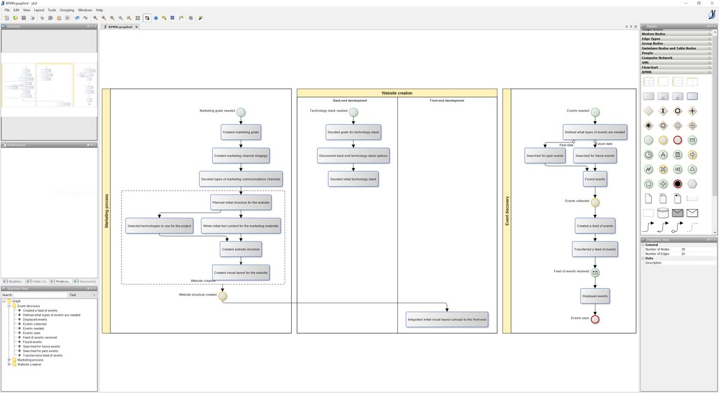Click the Description row in Properties View
This screenshot has width=719, height=393.
click(678, 262)
